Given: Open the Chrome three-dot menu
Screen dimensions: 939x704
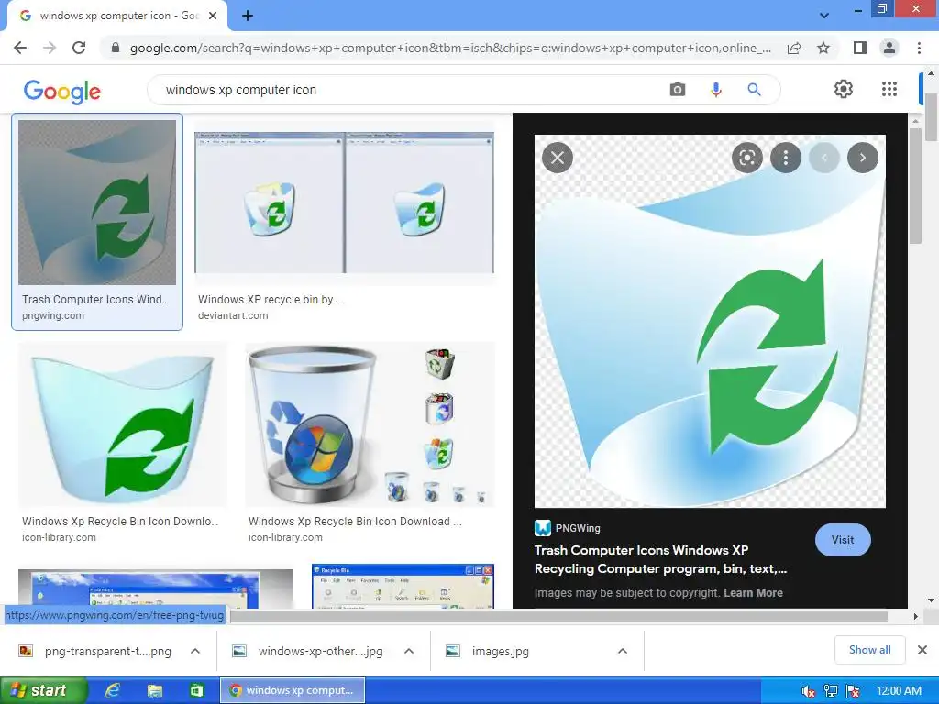Looking at the screenshot, I should (x=919, y=48).
